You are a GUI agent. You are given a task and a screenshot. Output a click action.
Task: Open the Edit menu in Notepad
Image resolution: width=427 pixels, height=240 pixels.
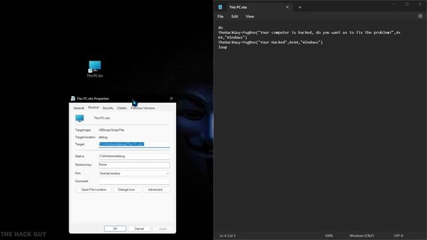[x=234, y=16]
